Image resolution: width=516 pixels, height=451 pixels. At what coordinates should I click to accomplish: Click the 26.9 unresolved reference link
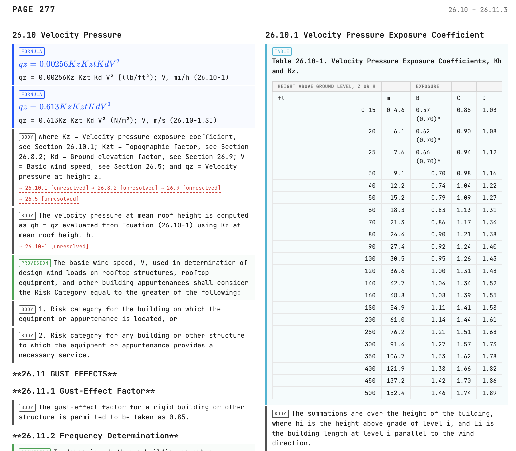(x=190, y=188)
